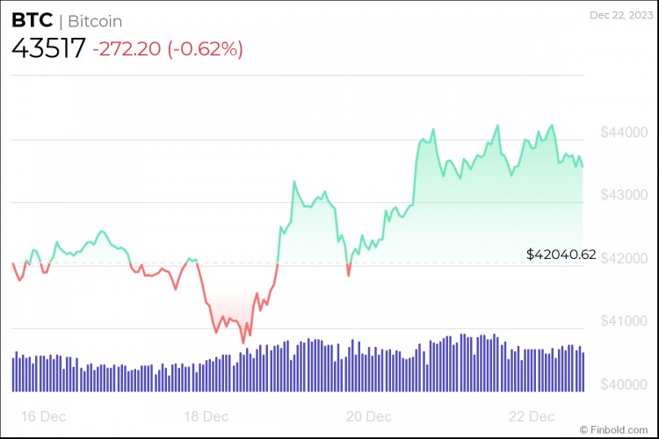
Task: Click the lowest red dip on price line
Action: 243,342
